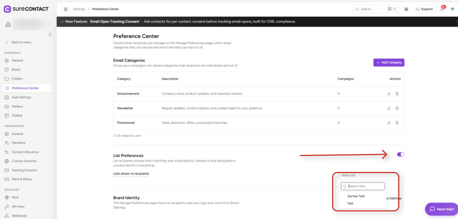The image size is (458, 219).
Task: Open Contact Allocation page
Action: tap(25, 152)
